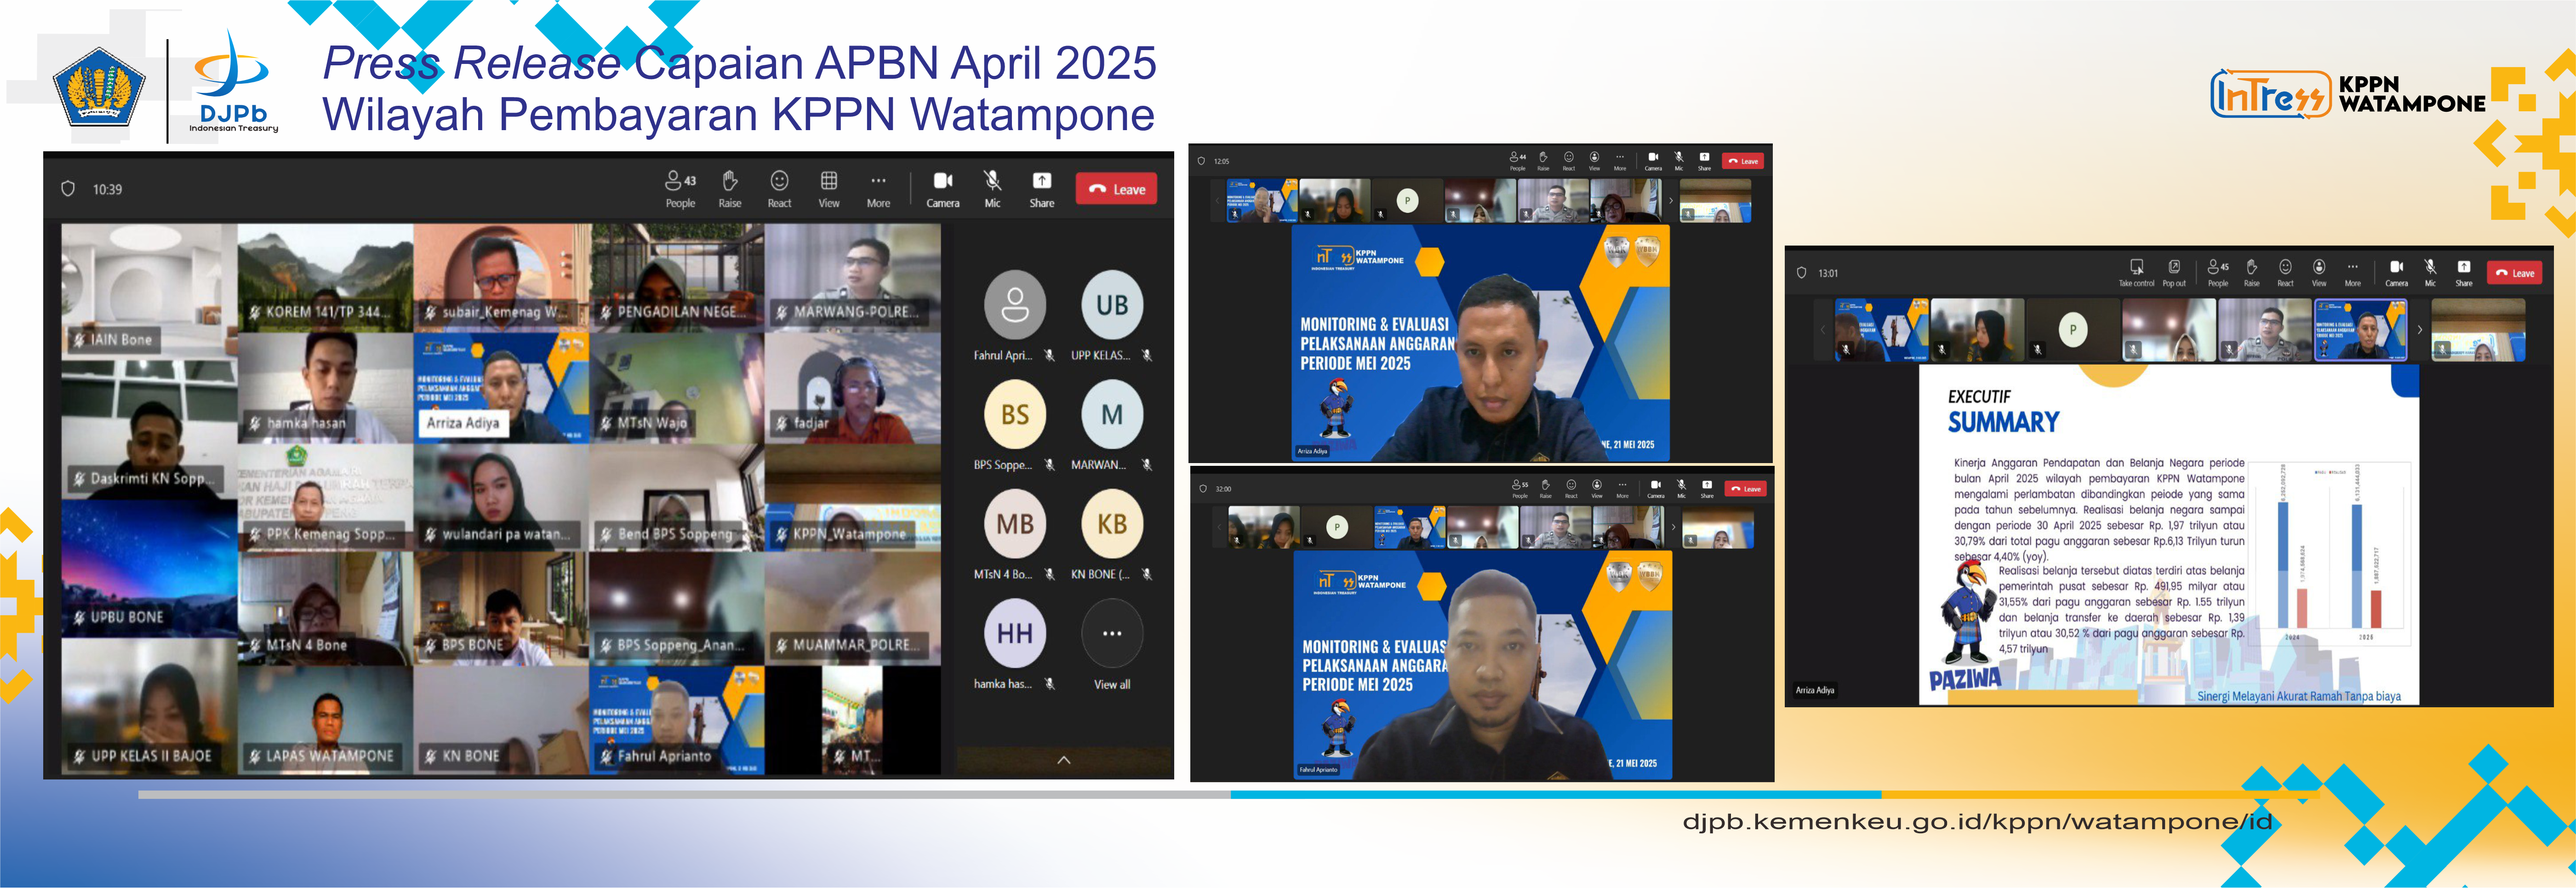Share content in the 12:05 meeting
Viewport: 2576px width, 888px height.
click(1705, 161)
